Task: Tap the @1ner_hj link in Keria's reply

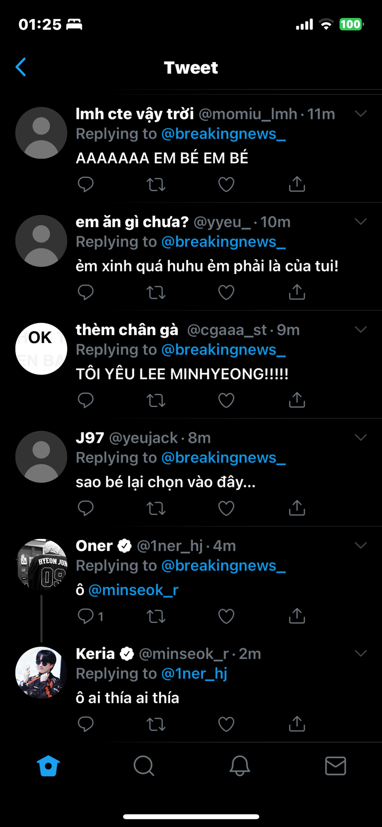Action: [x=194, y=673]
